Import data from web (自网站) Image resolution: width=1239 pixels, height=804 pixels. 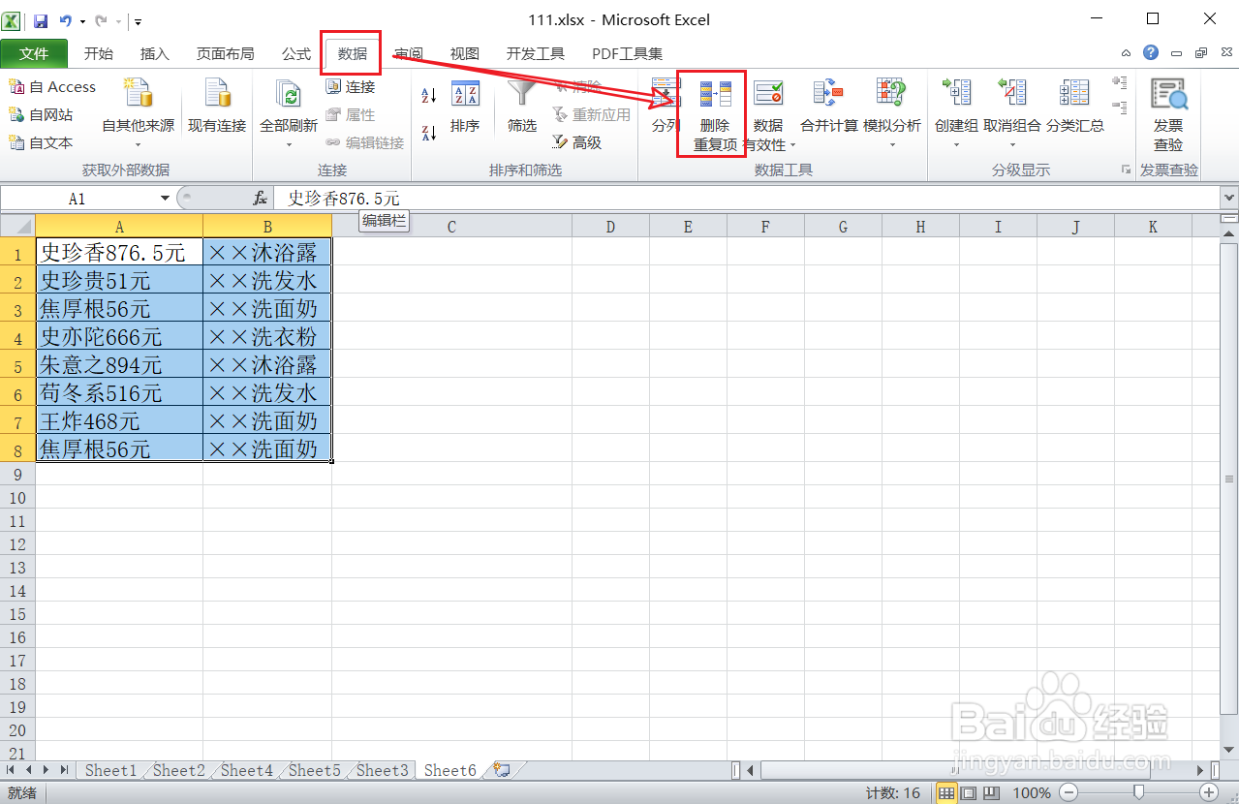click(41, 114)
